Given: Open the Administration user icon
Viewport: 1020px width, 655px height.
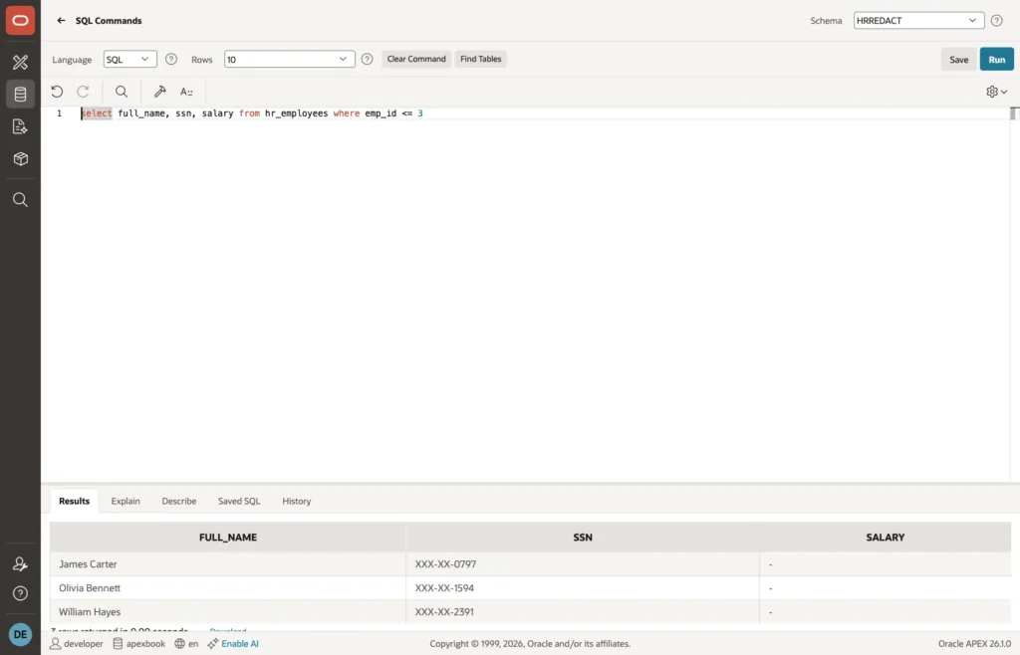Looking at the screenshot, I should 20,564.
